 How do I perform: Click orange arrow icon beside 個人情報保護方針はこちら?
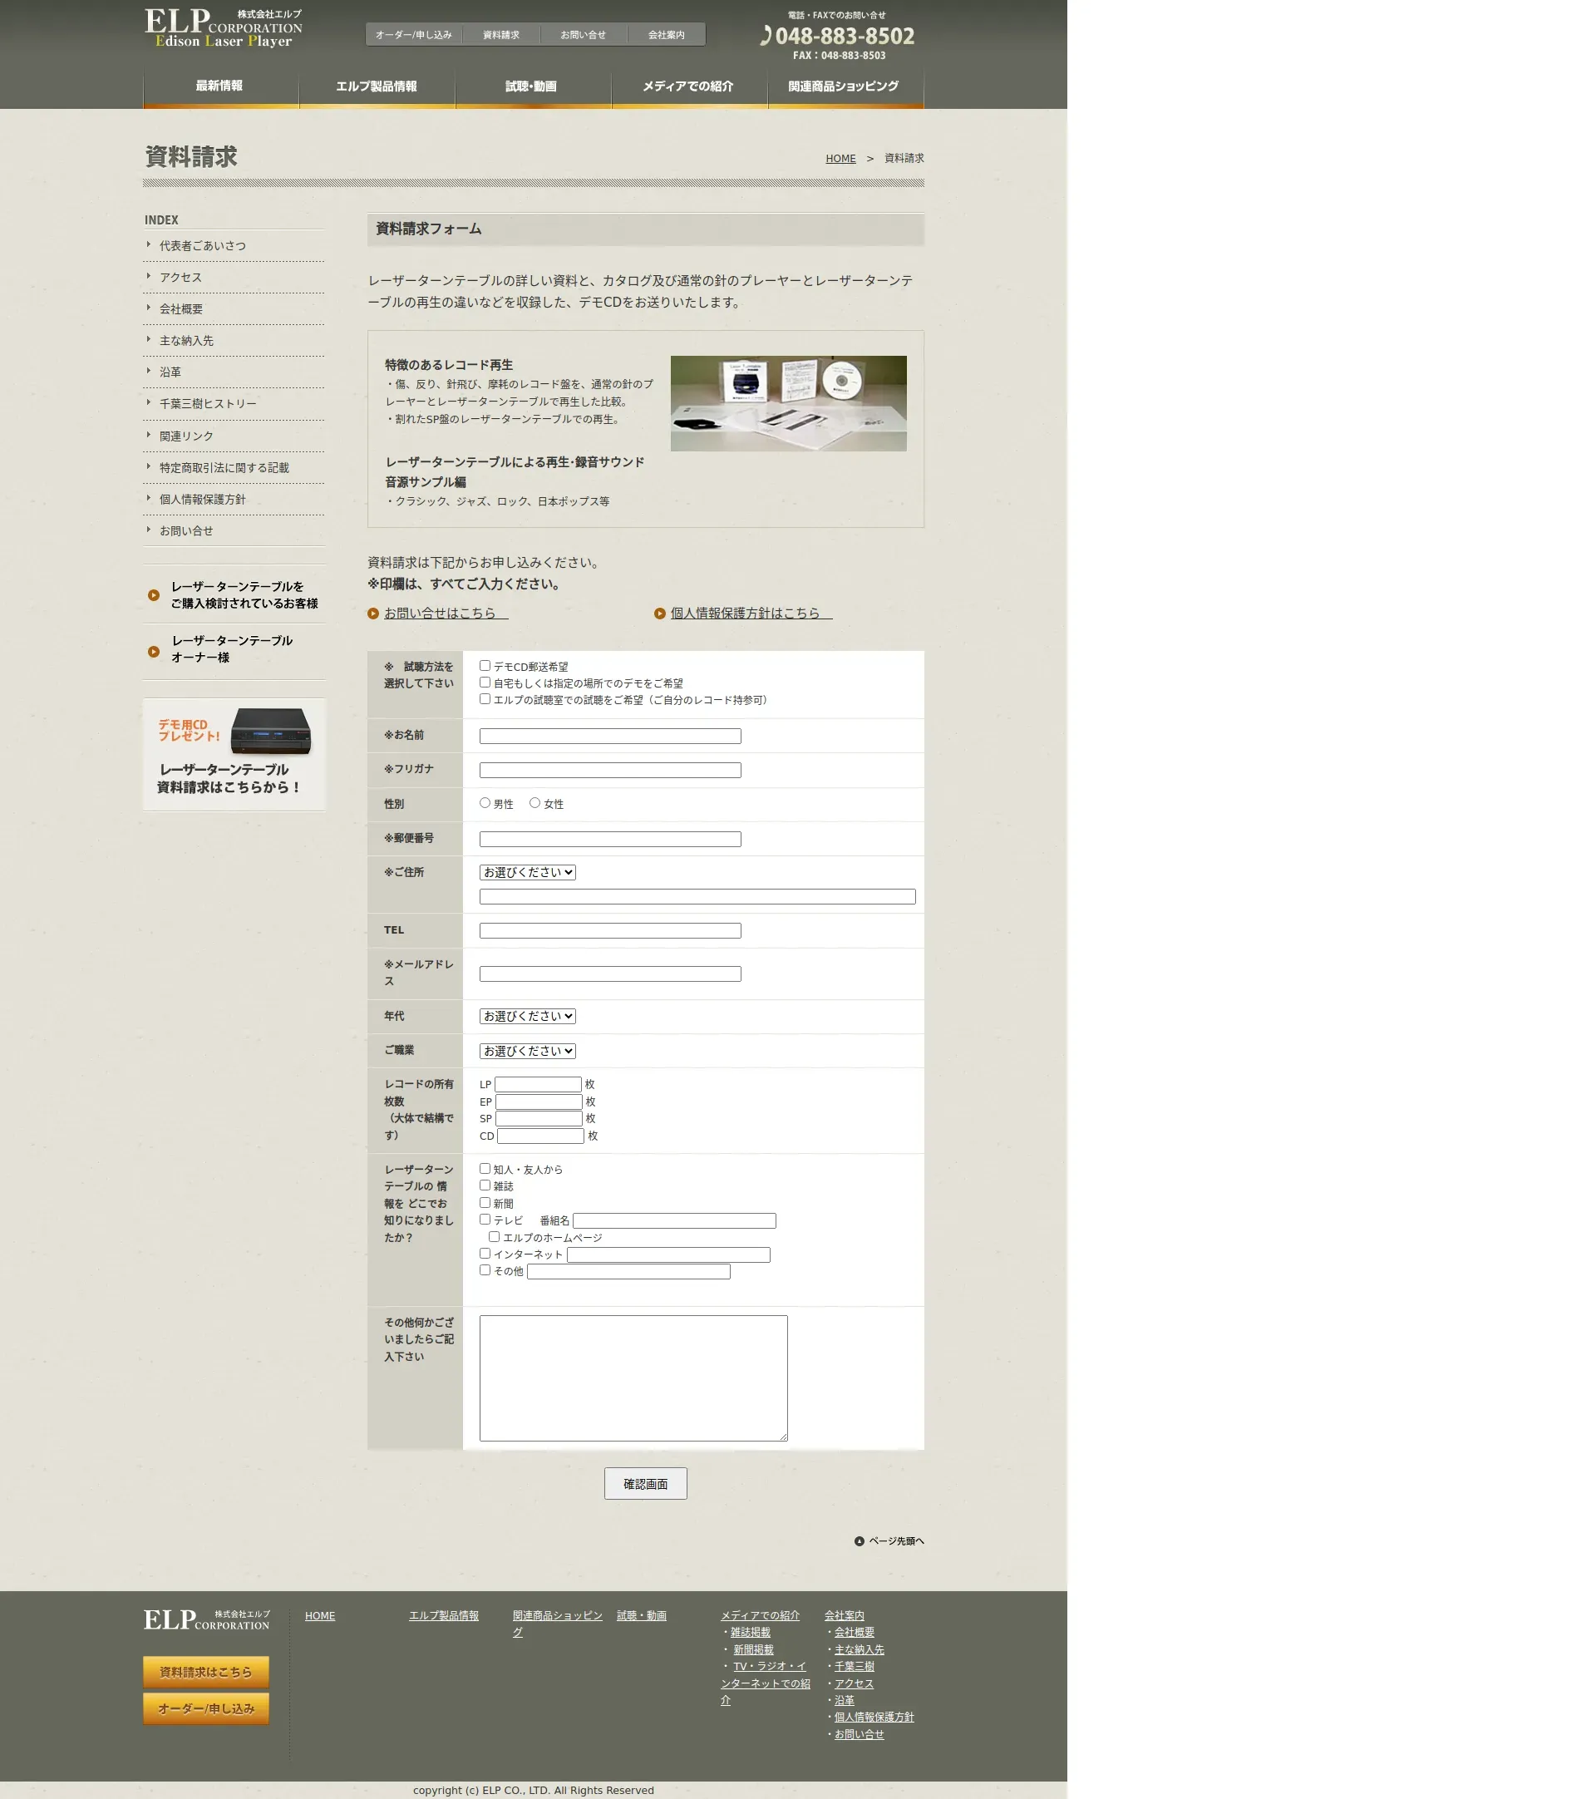click(x=660, y=614)
